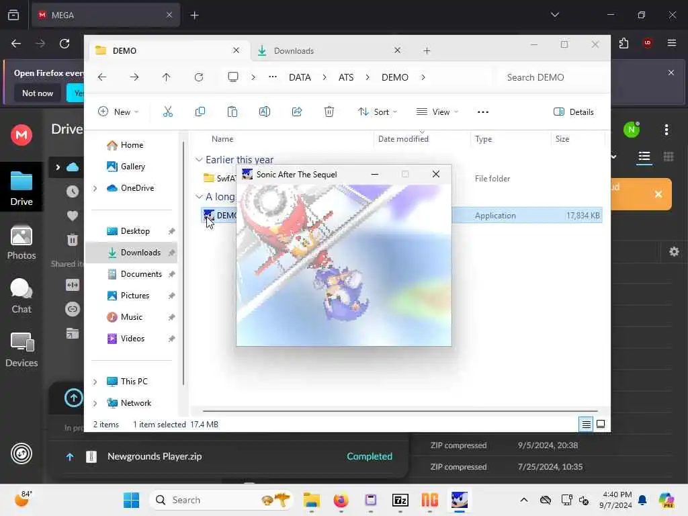Reload the page in Firefox
688x516 pixels.
point(64,44)
